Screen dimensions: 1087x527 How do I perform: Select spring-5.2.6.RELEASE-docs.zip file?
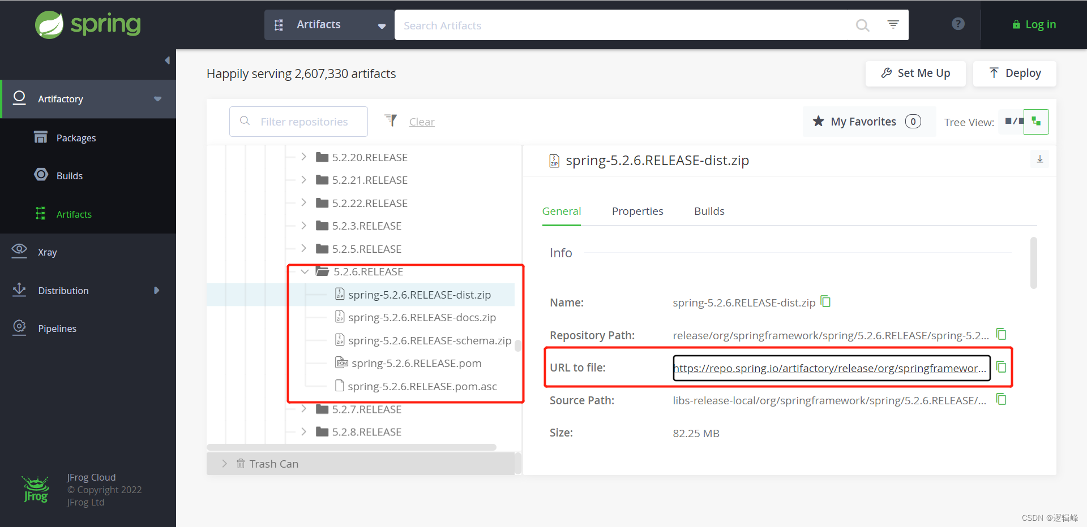422,317
